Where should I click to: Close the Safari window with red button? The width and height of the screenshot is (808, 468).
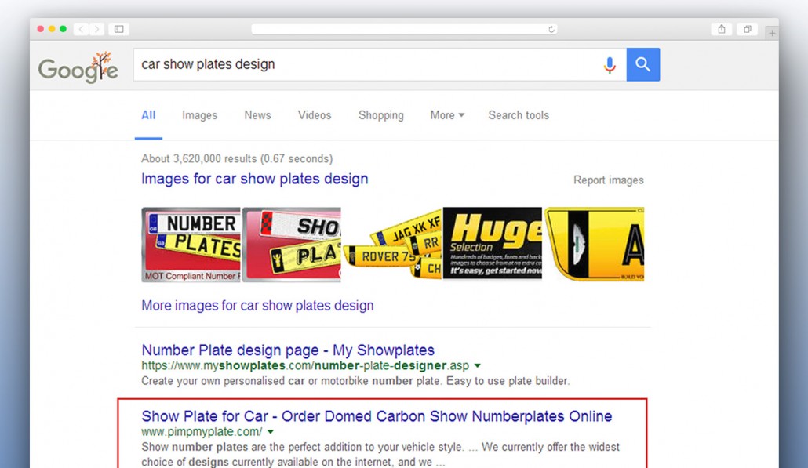[x=40, y=29]
